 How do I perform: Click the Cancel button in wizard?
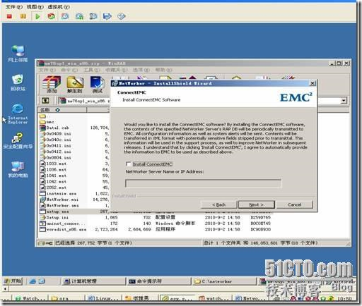pos(295,204)
